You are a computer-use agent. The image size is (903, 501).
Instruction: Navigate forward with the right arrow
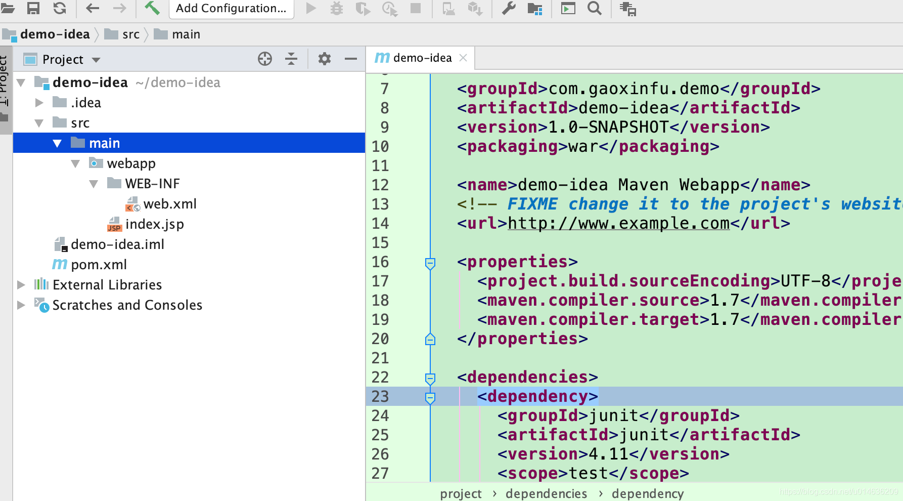(119, 8)
